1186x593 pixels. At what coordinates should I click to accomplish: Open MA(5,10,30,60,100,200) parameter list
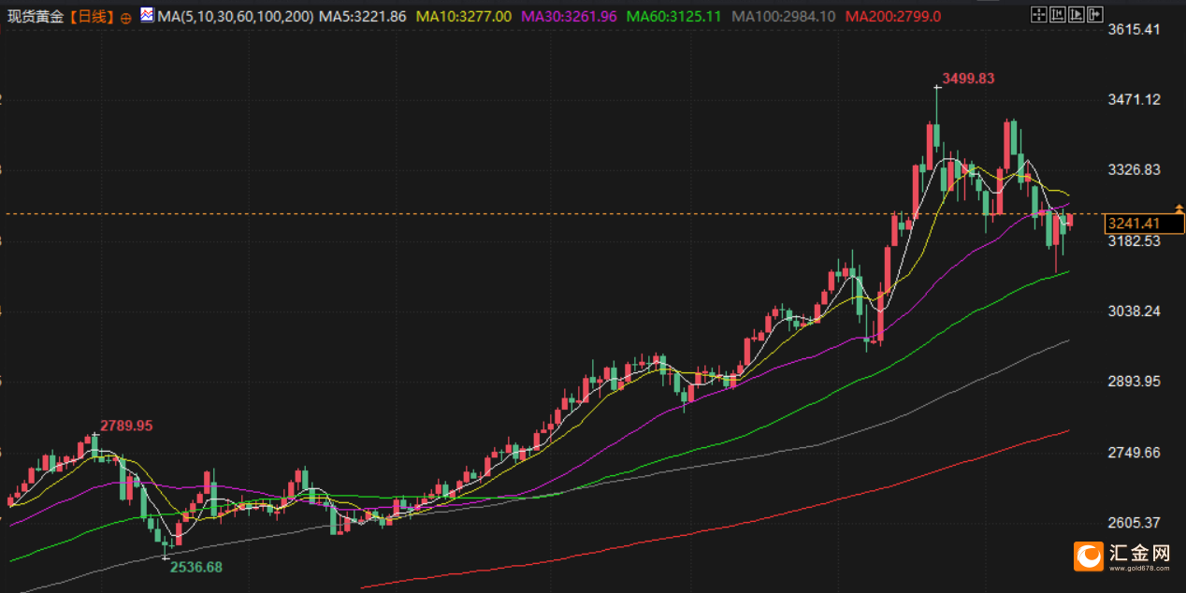(x=236, y=16)
